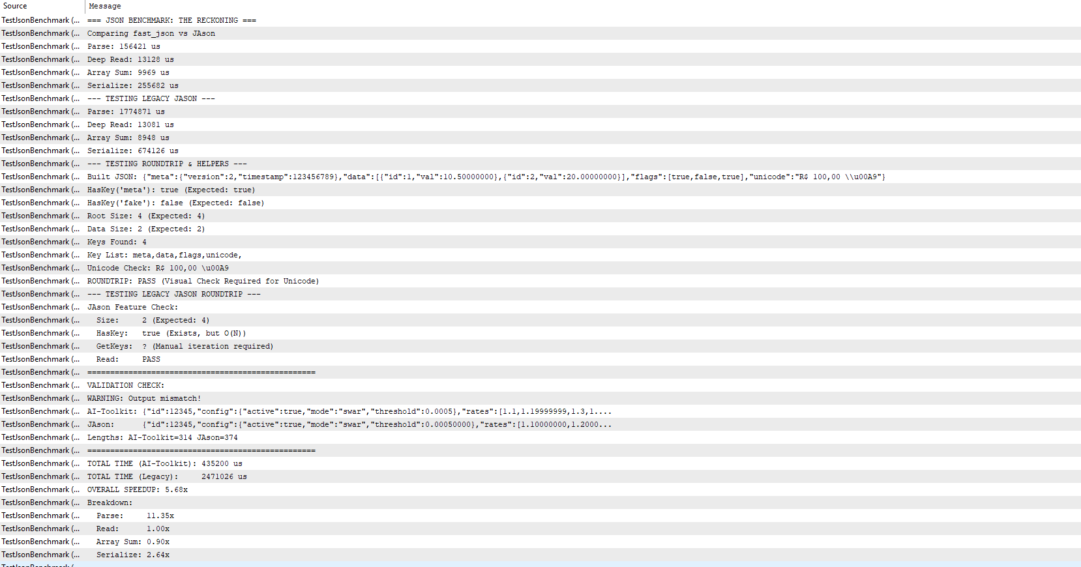The width and height of the screenshot is (1081, 567).
Task: Select the 'Deep Read: 13081 us' row
Action: tap(540, 124)
